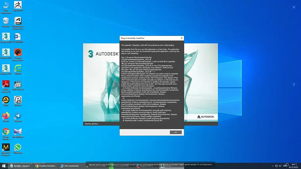Select the Google Chrome desktop shortcut
Screen dimensions: 301x169
(x=6, y=134)
